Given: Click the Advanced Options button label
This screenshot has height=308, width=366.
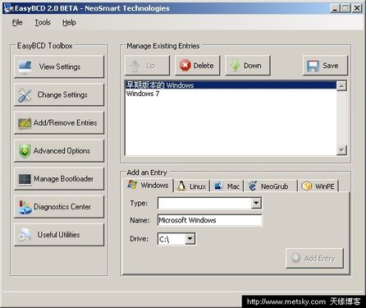Looking at the screenshot, I should click(62, 151).
